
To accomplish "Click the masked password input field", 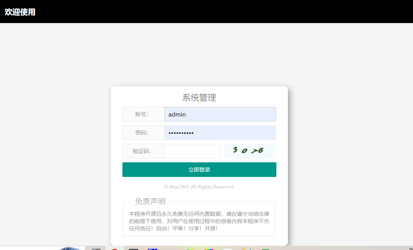I will [220, 133].
